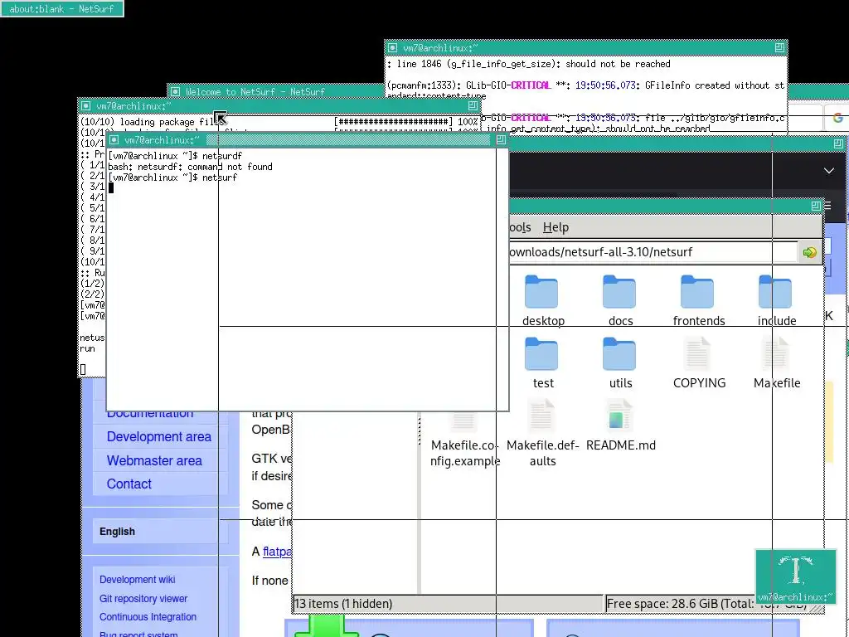Open the Git repository viewer link
The width and height of the screenshot is (849, 637).
[143, 599]
